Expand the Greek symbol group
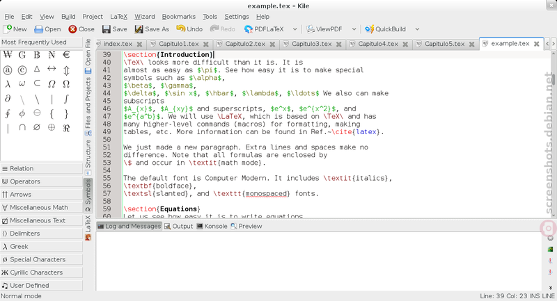 [42, 247]
